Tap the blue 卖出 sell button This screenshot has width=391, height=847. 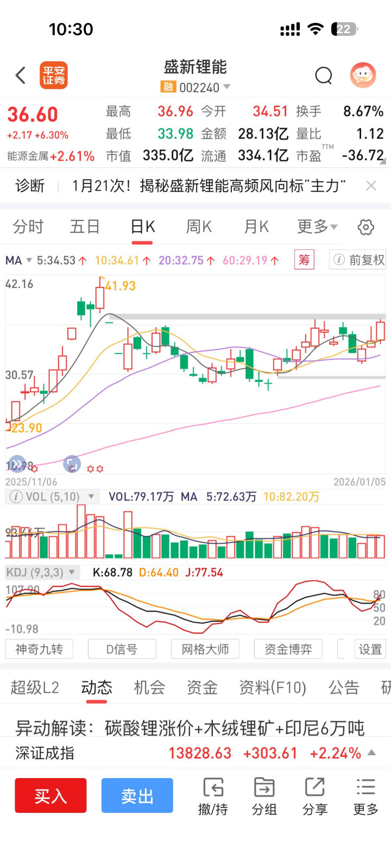tap(137, 795)
